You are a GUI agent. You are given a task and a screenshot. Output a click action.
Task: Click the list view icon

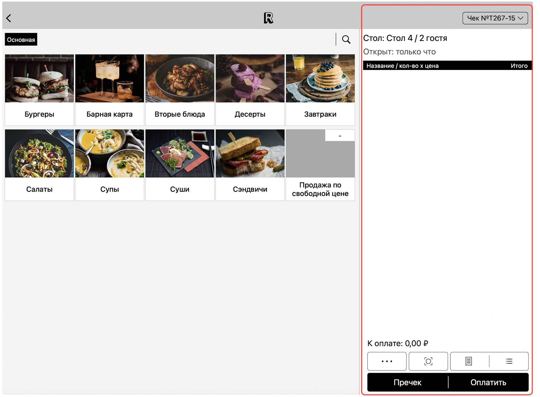pyautogui.click(x=509, y=361)
